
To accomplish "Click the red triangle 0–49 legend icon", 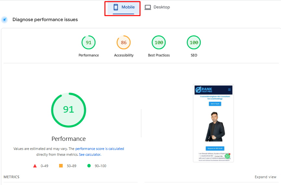I will tap(35, 166).
